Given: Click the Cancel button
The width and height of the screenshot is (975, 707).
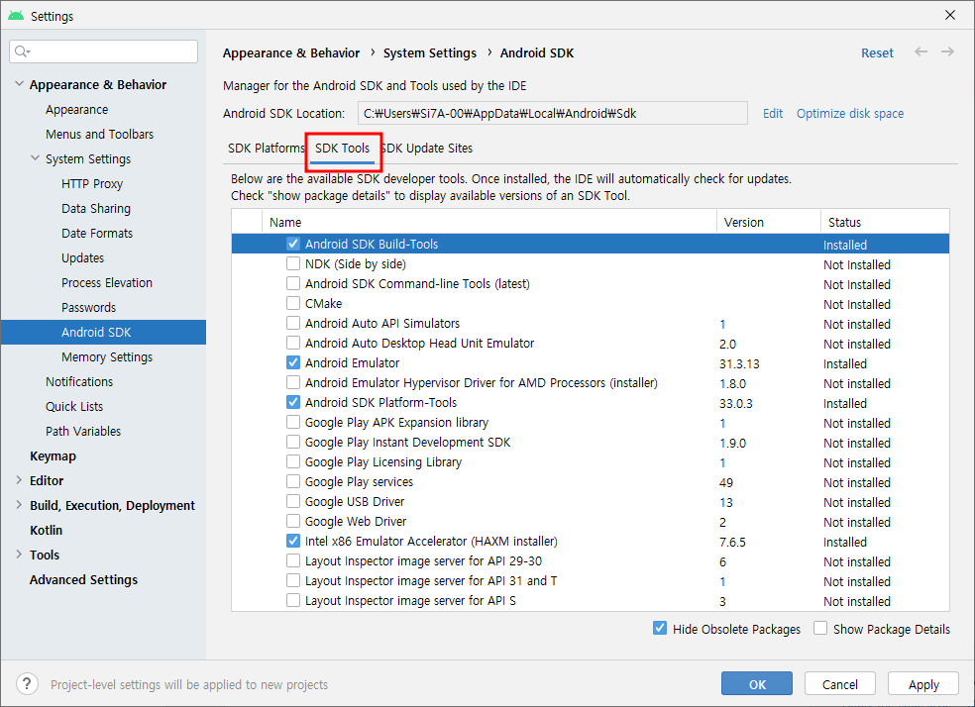Looking at the screenshot, I should 840,684.
